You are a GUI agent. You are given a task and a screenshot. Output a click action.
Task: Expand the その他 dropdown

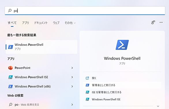(x=70, y=23)
